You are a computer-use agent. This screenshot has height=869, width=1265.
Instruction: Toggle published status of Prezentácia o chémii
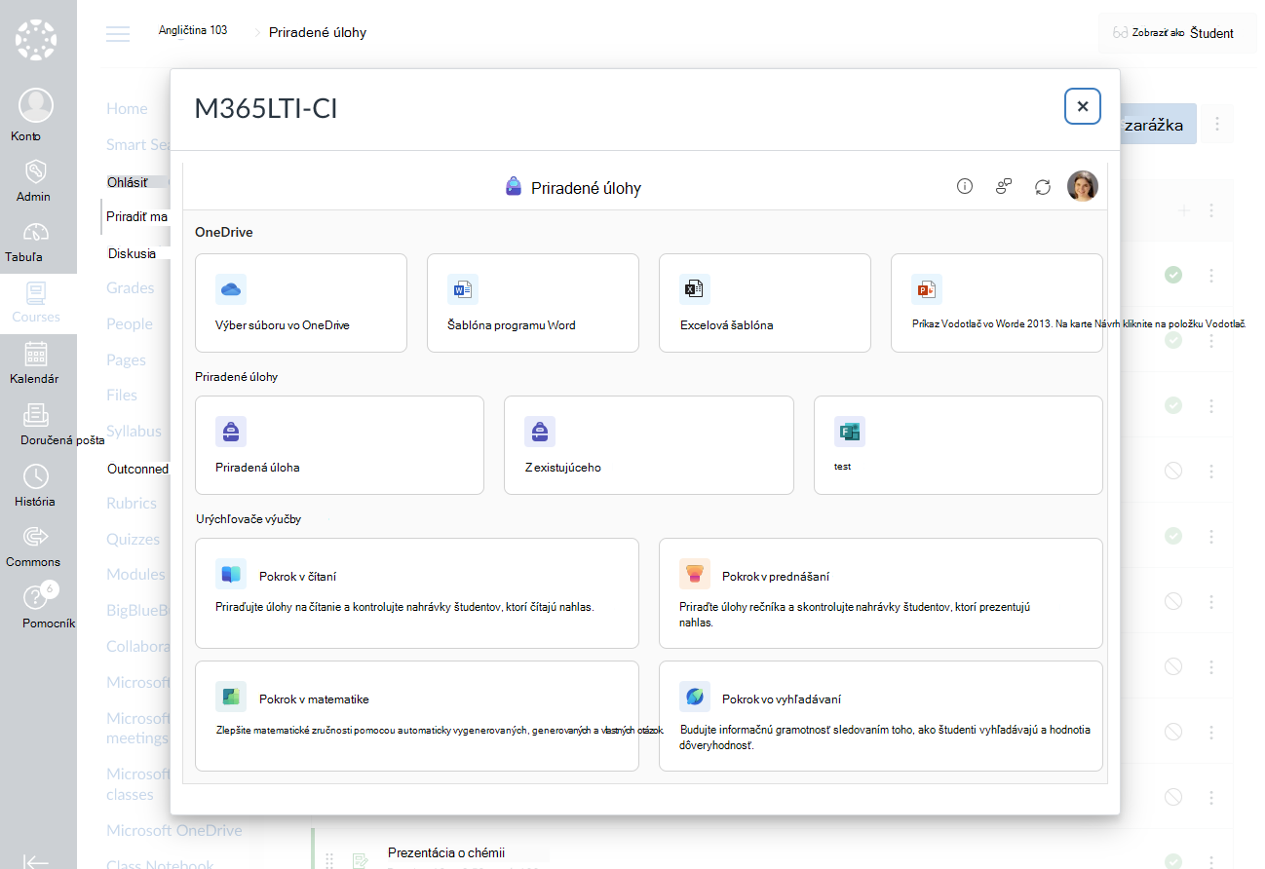[x=1173, y=861]
